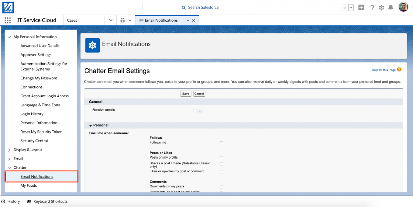
Task: Select the Email Notifications workspace tab
Action: (161, 20)
